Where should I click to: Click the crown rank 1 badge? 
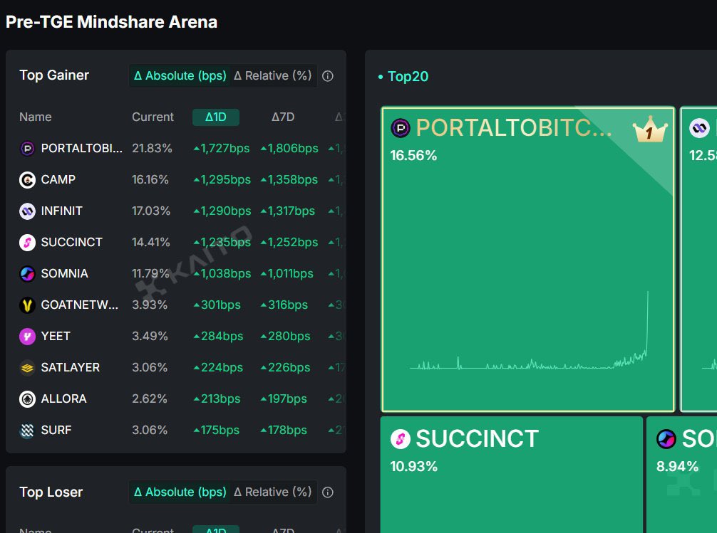pos(650,131)
